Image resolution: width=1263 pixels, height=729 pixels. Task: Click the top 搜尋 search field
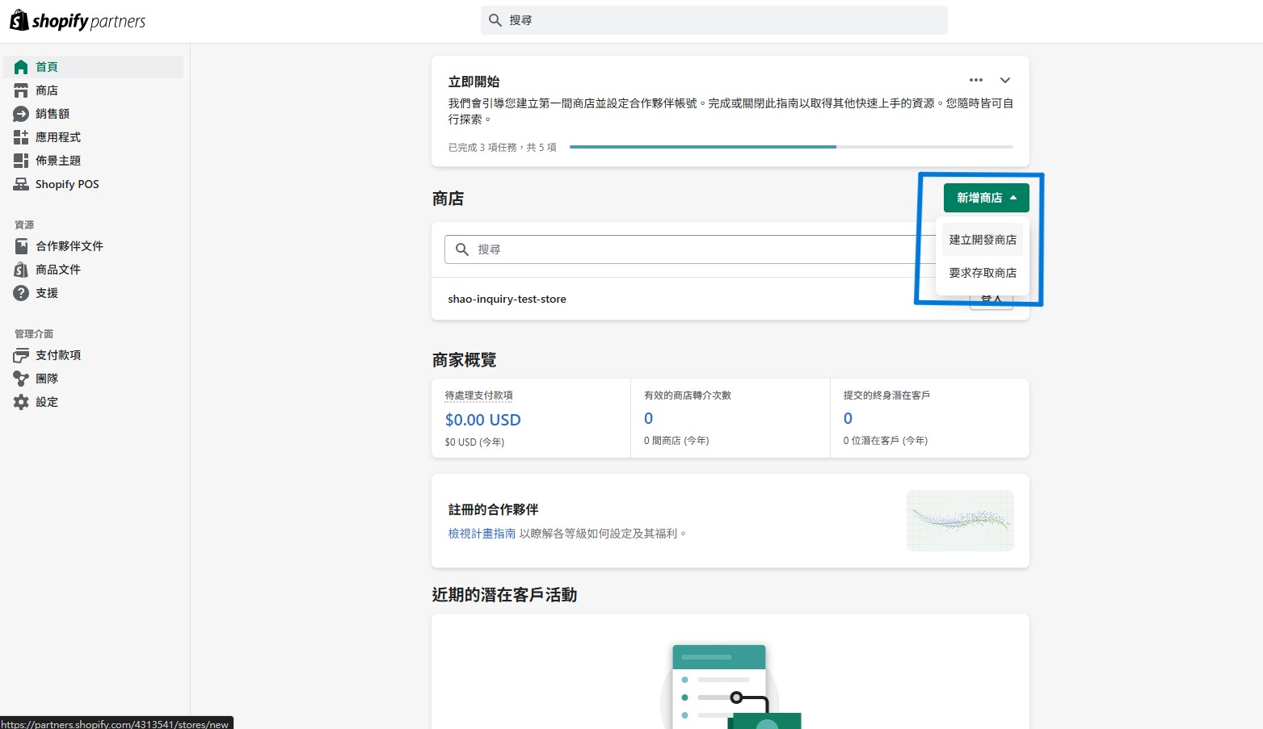[714, 20]
